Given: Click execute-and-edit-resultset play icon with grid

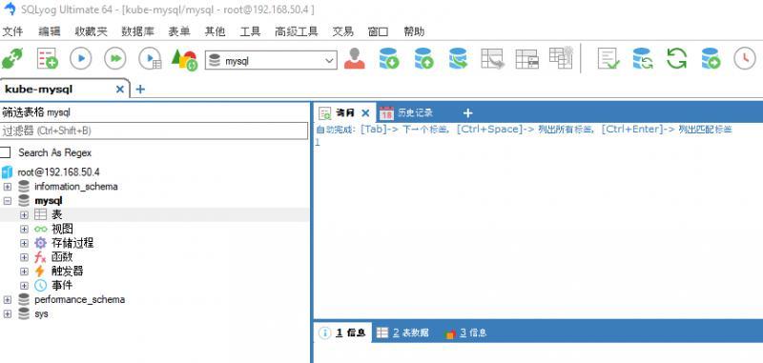Looking at the screenshot, I should pos(150,59).
